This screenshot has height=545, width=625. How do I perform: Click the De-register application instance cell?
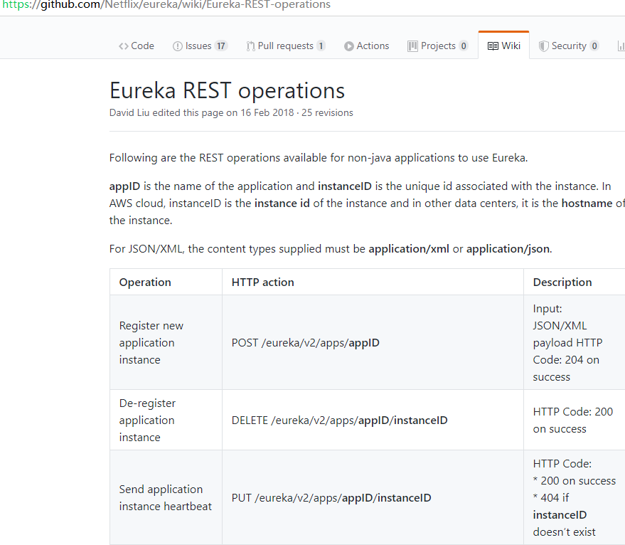[166, 420]
